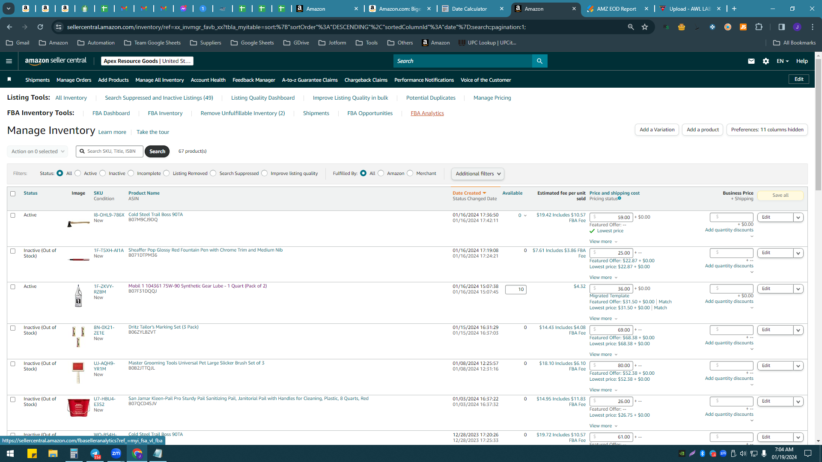Select the Inactive status radio button
Viewport: 822px width, 462px height.
(103, 173)
